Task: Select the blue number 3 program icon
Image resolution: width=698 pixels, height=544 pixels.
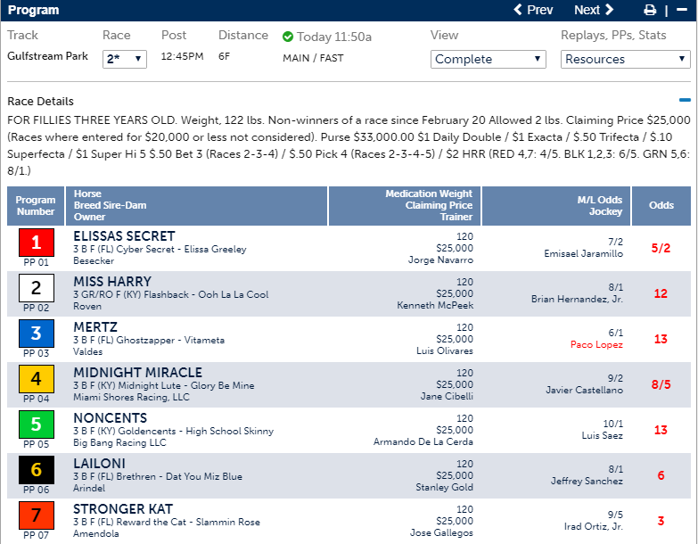Action: (36, 333)
